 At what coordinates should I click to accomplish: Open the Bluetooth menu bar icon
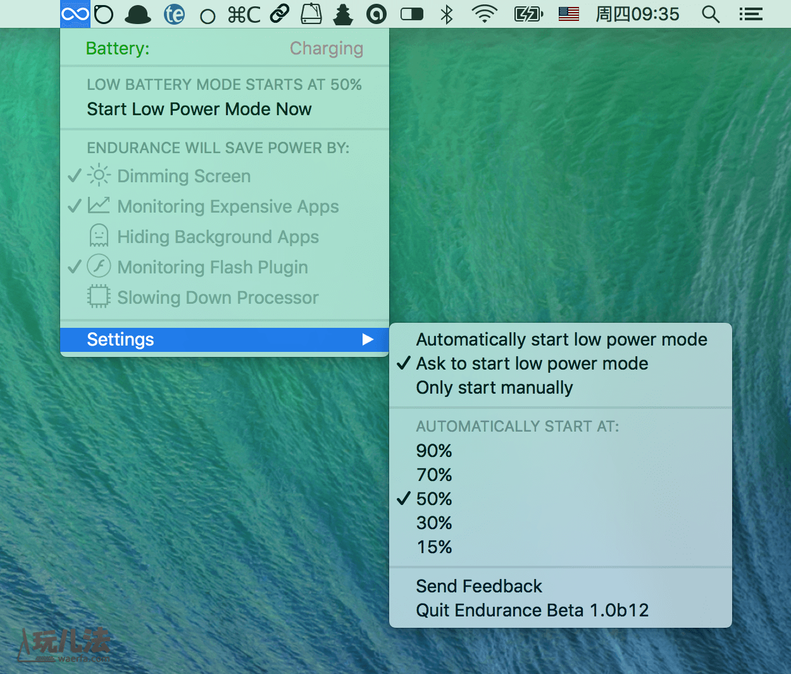point(447,14)
